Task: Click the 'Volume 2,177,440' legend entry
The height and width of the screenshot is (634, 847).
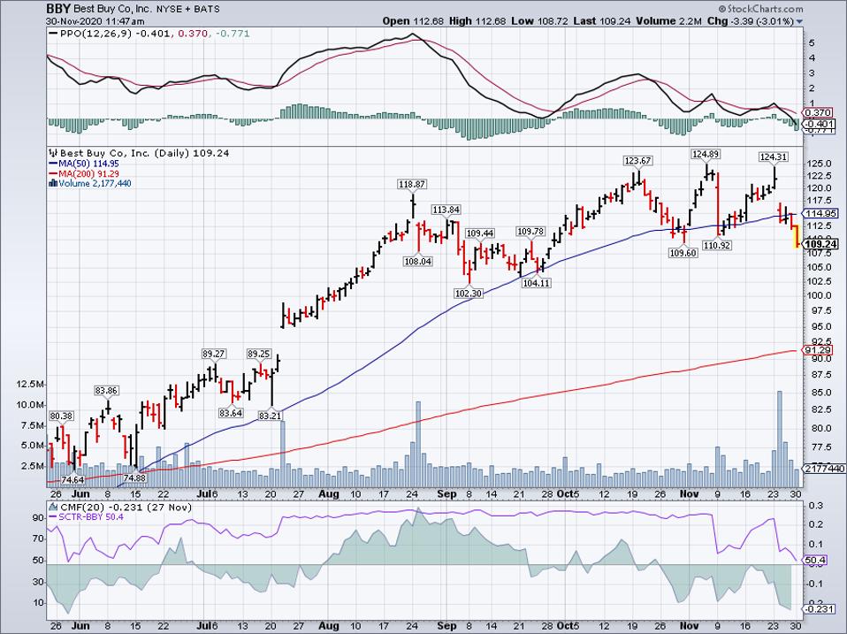Action: (x=95, y=184)
